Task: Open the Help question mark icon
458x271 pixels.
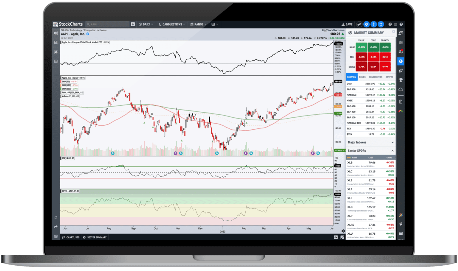Action: 401,24
